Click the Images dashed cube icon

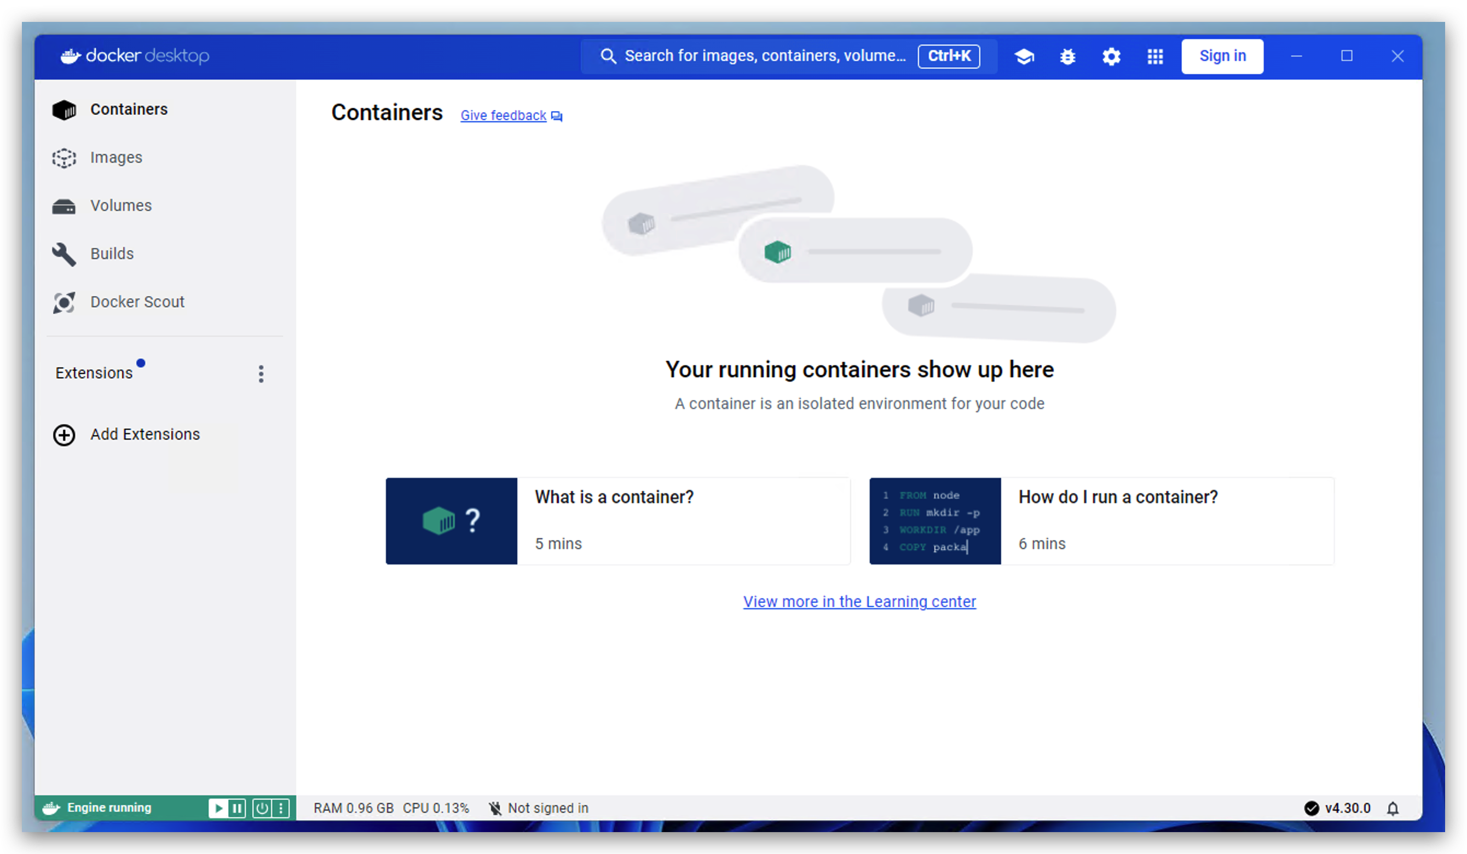click(64, 158)
